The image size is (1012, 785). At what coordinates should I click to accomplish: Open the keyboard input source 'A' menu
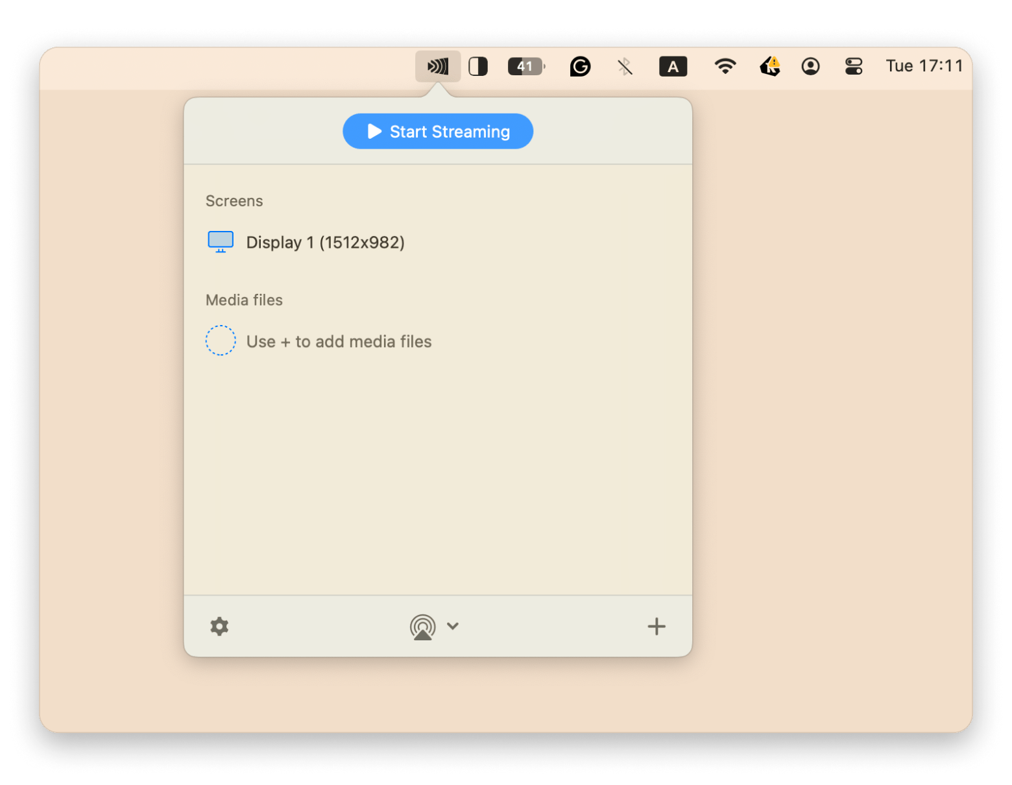pos(673,66)
